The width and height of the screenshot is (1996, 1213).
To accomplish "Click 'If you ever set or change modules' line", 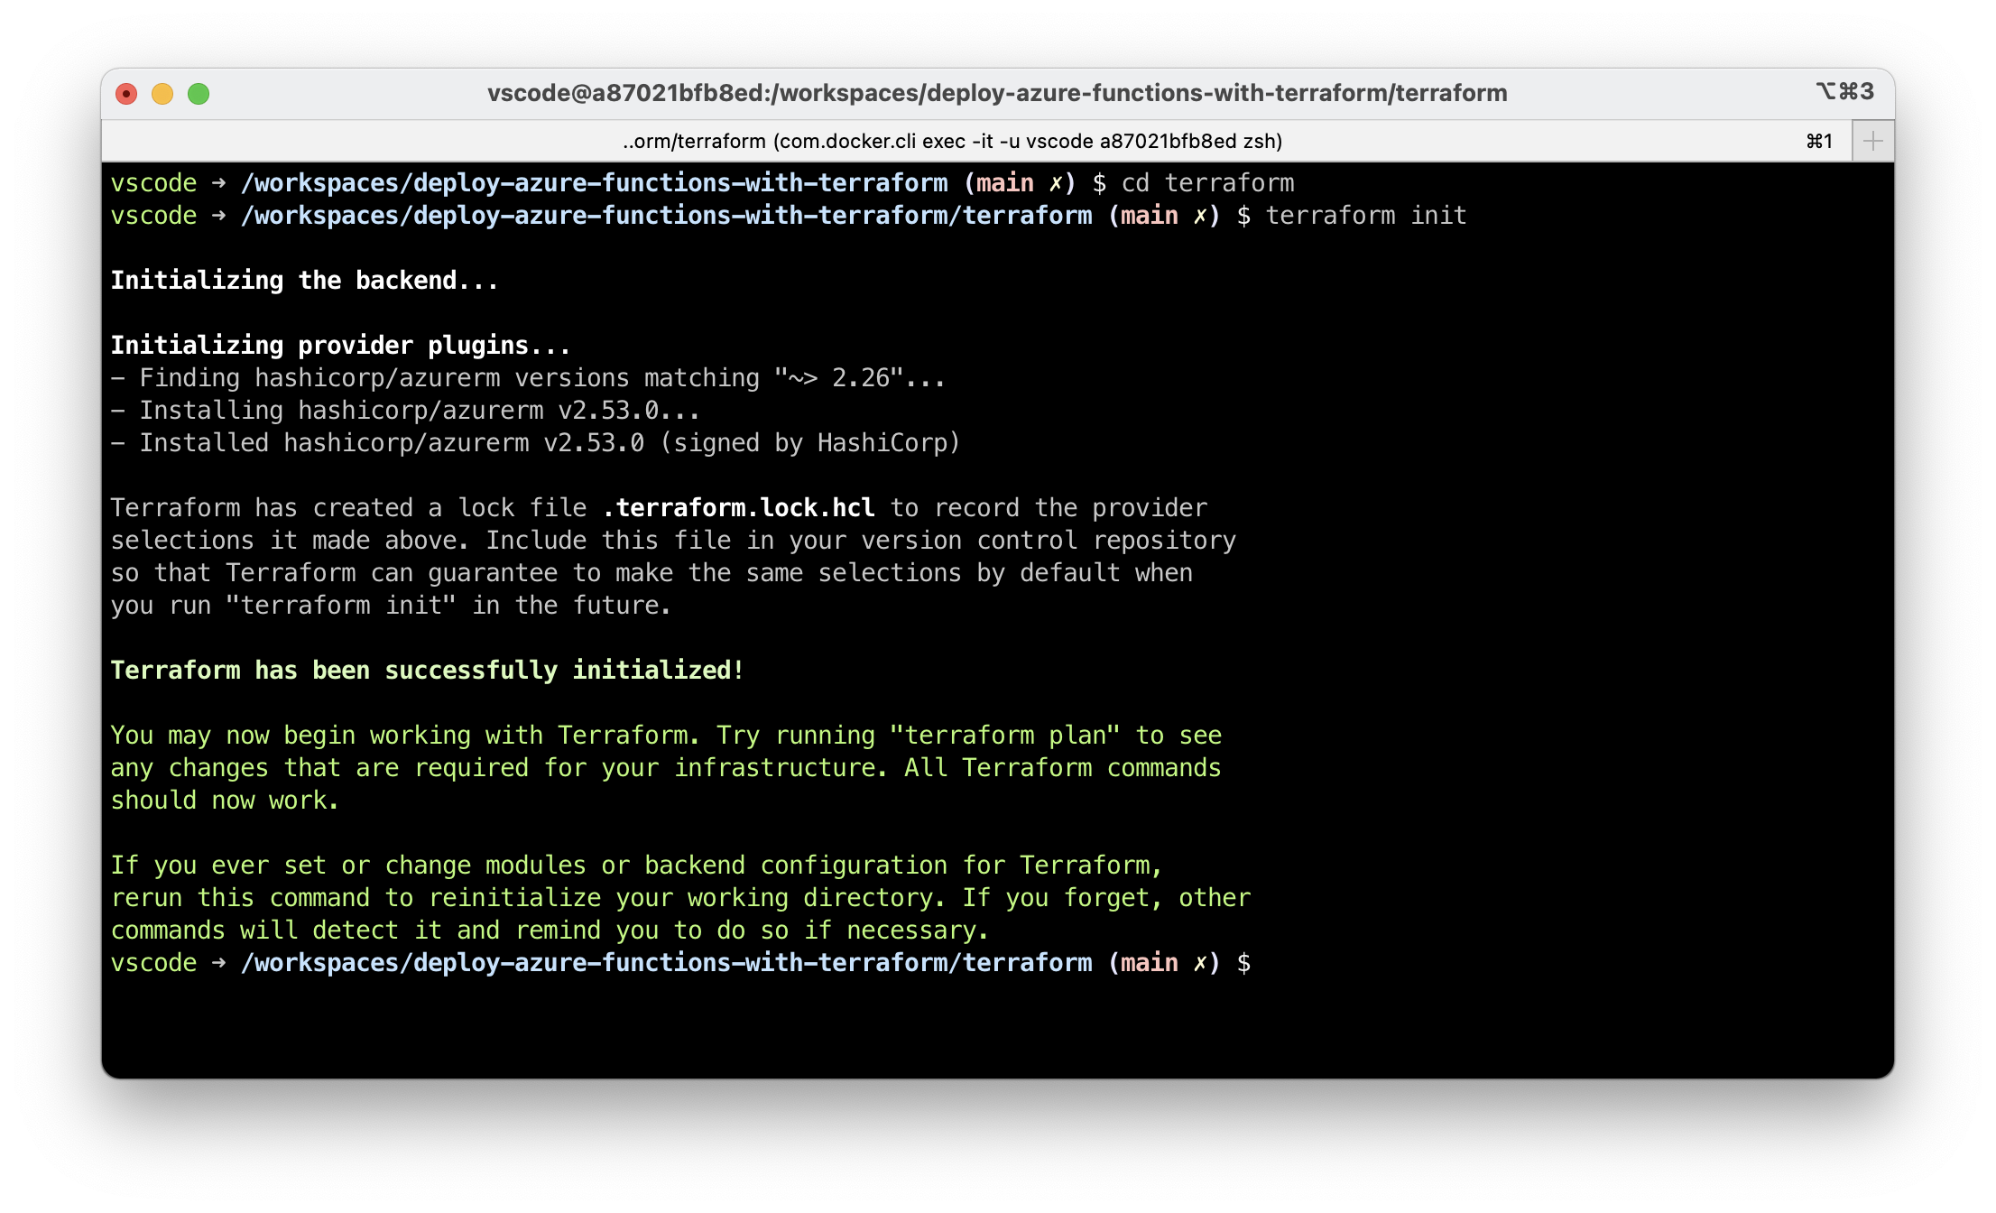I will click(636, 866).
